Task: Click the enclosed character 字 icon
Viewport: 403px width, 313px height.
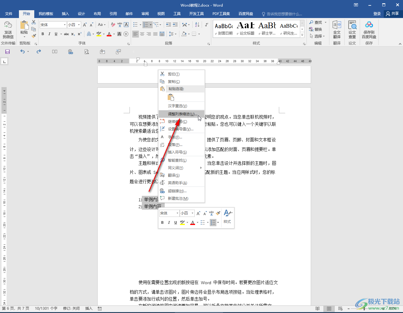Action: (x=126, y=34)
